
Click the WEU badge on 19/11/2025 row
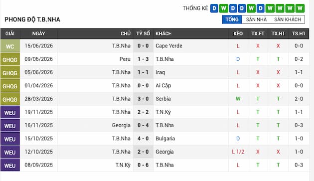[x=10, y=112]
